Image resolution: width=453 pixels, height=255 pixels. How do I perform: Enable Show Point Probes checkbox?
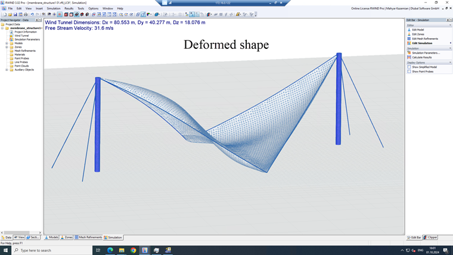point(409,71)
